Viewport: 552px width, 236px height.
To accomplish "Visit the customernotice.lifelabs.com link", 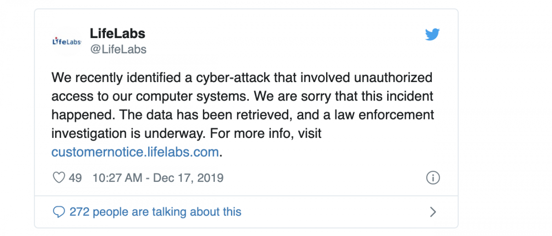I will [x=135, y=152].
